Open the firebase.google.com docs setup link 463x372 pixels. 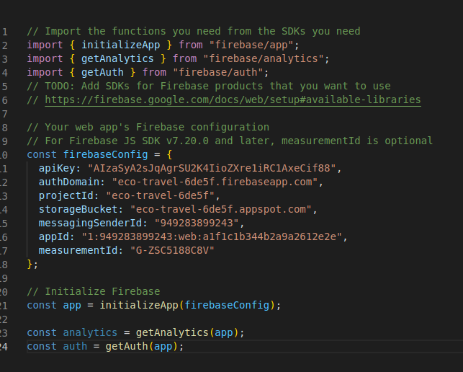pos(232,100)
